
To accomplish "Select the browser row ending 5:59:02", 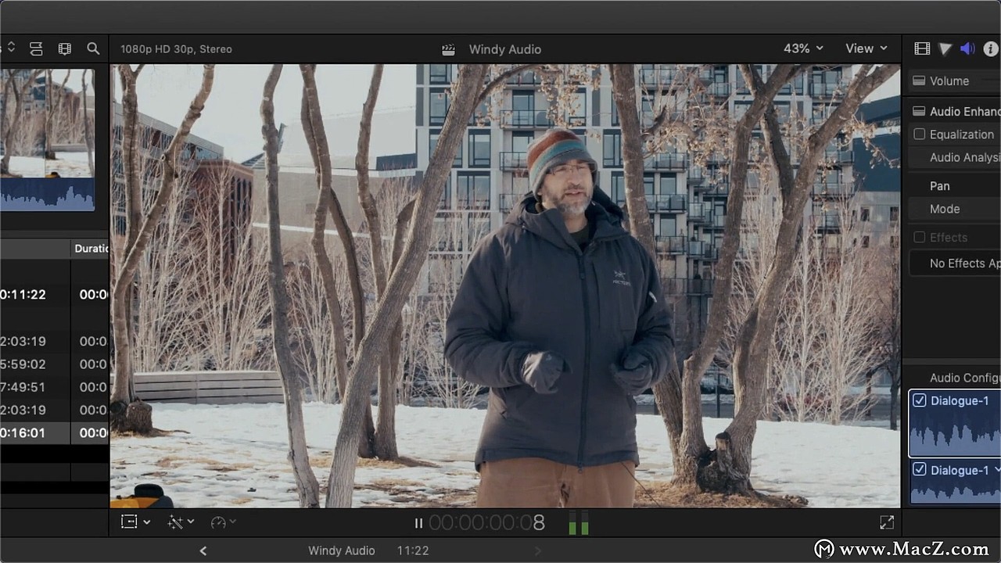I will click(55, 364).
